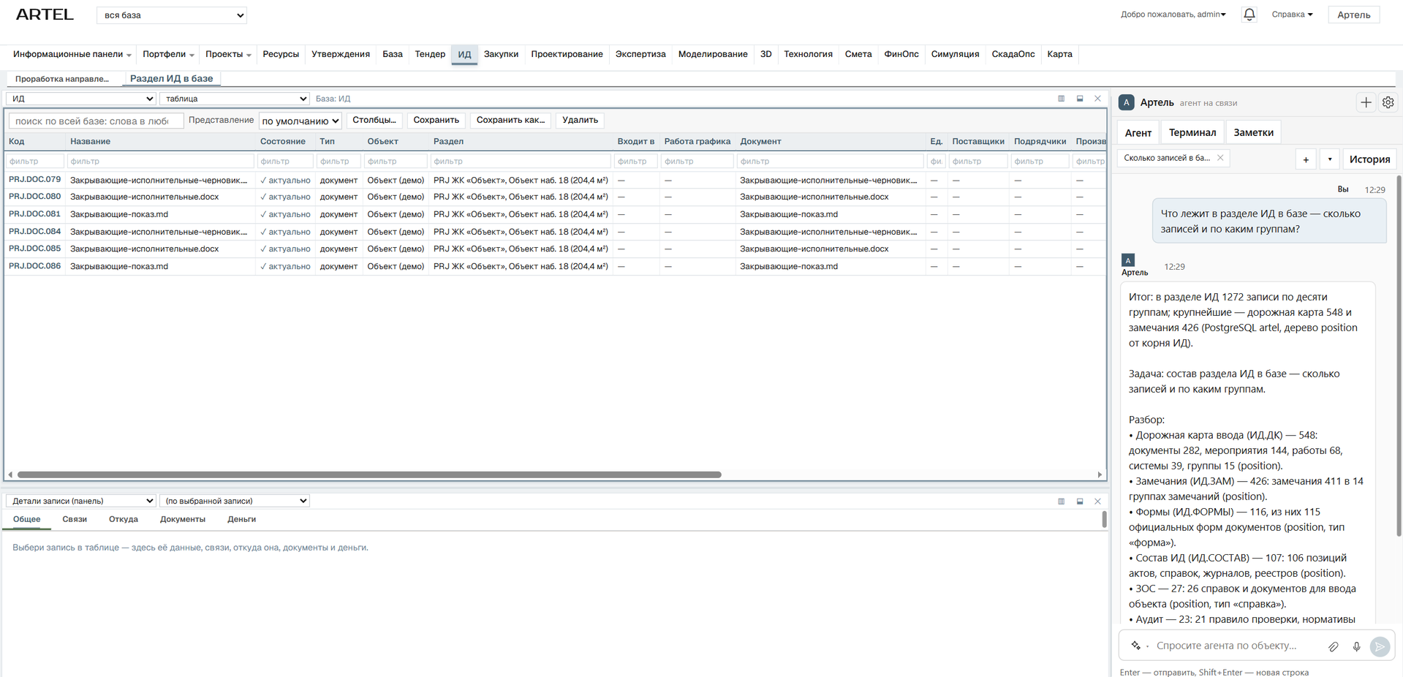
Task: Open the dropdown arrow next to История
Action: click(x=1330, y=159)
